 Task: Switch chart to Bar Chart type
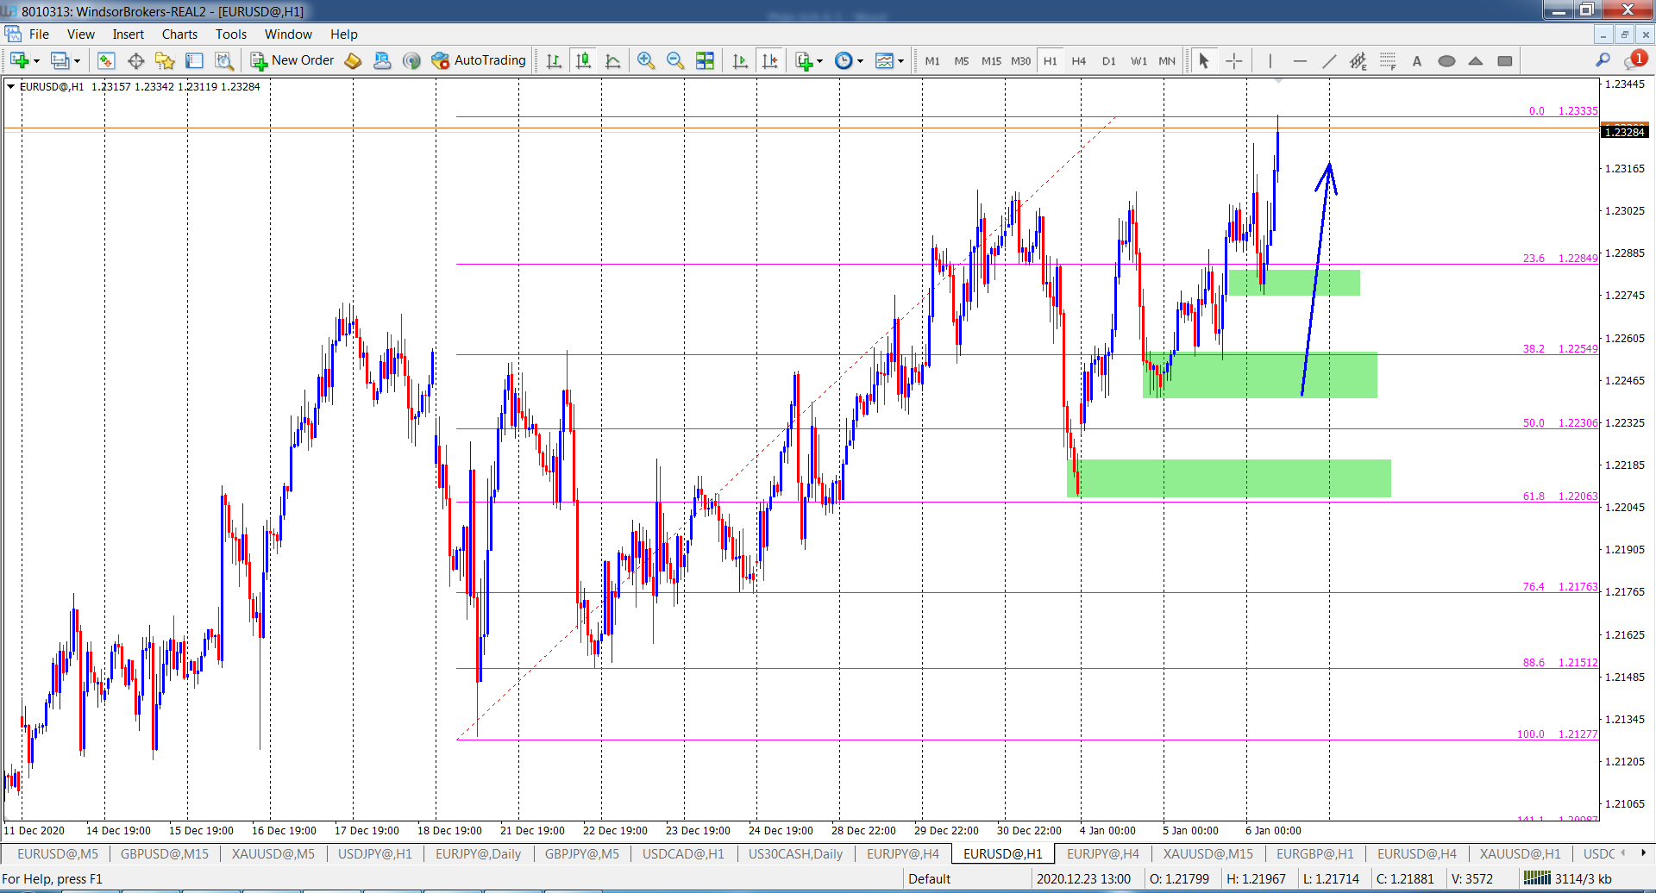coord(555,60)
